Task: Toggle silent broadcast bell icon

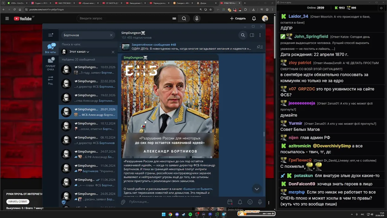Action: coord(240,202)
